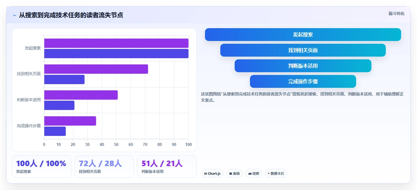Click the x-axis tick label 20
The width and height of the screenshot is (417, 190).
pyautogui.click(x=73, y=144)
